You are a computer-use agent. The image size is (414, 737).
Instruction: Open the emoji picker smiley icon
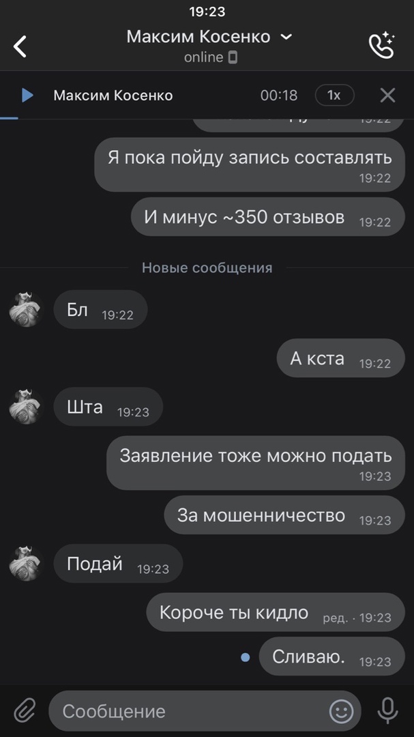coord(342,711)
